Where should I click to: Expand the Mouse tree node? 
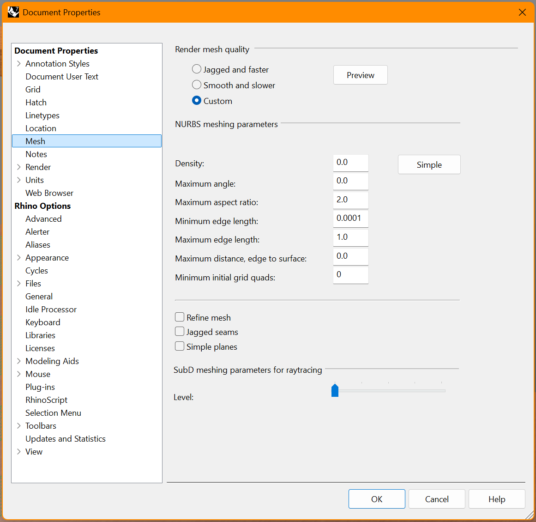[19, 374]
